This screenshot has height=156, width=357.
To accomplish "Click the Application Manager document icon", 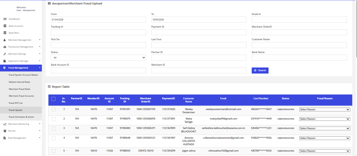I will coord(5,61).
